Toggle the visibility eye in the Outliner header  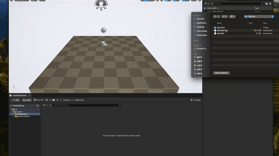tap(205, 8)
